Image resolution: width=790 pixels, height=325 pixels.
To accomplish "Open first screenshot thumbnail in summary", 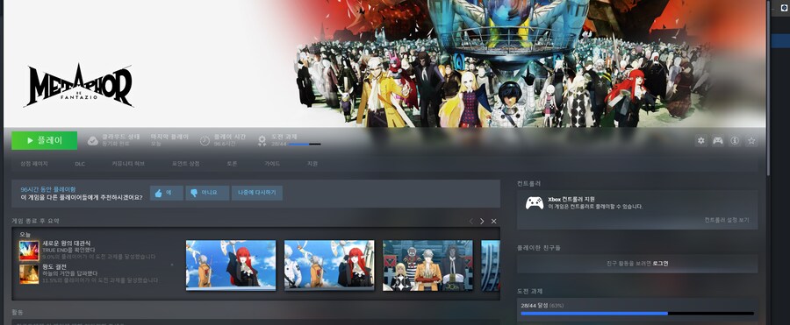I will point(231,265).
